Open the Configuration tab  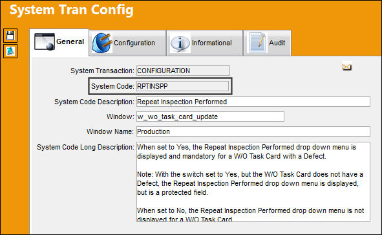(x=127, y=43)
